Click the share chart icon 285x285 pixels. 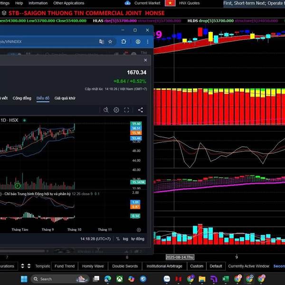point(140,110)
